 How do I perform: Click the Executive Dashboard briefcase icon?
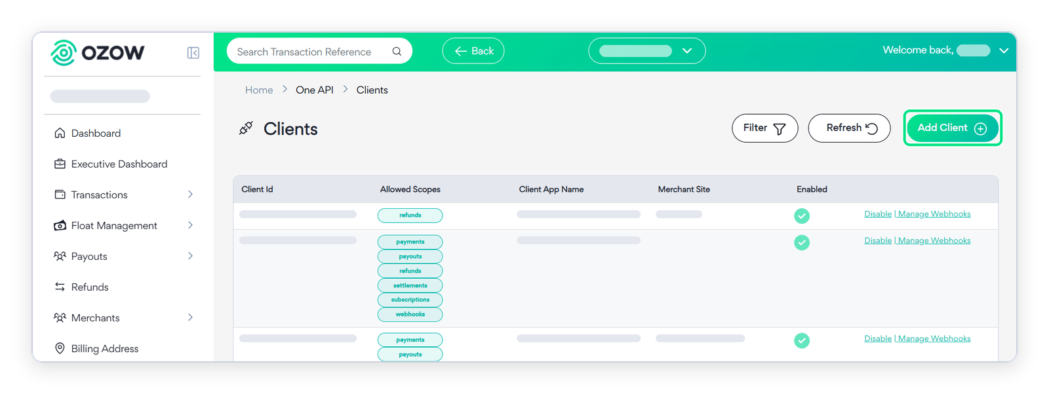(60, 164)
